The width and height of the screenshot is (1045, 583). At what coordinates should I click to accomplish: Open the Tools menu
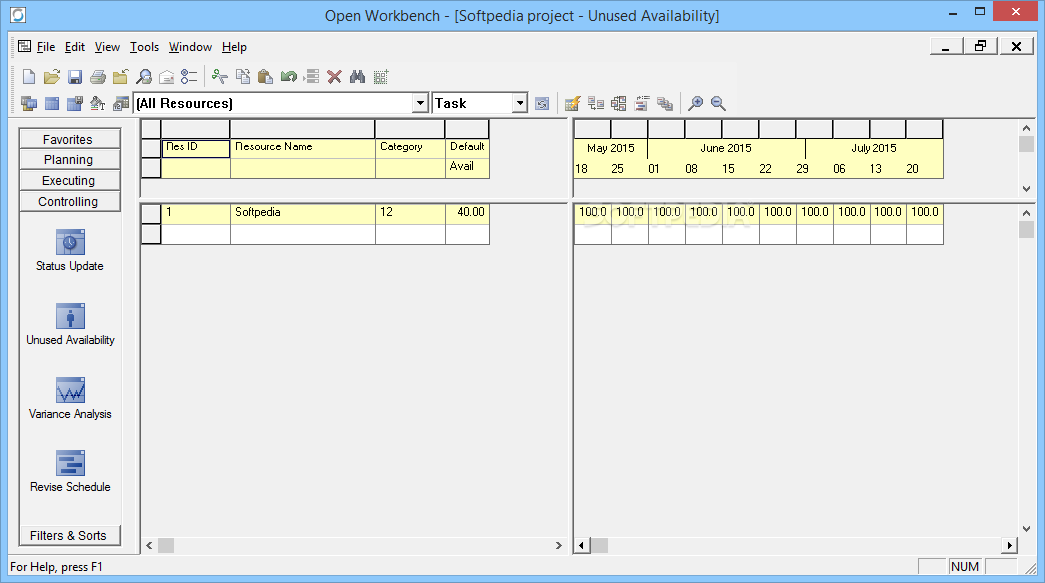click(144, 47)
